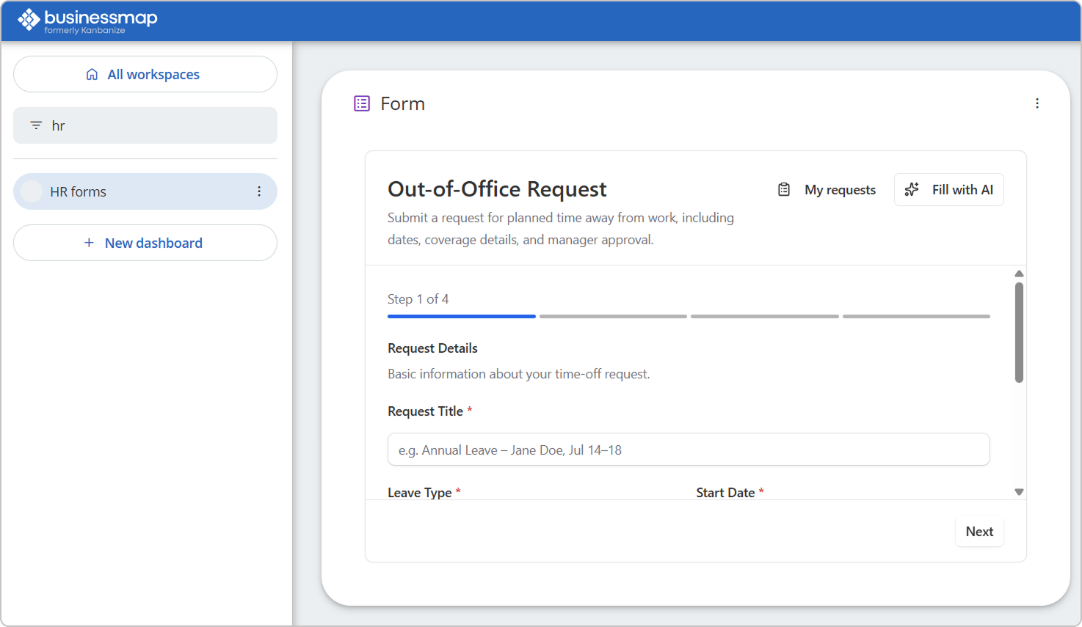
Task: Click the second step progress segment
Action: pyautogui.click(x=613, y=316)
